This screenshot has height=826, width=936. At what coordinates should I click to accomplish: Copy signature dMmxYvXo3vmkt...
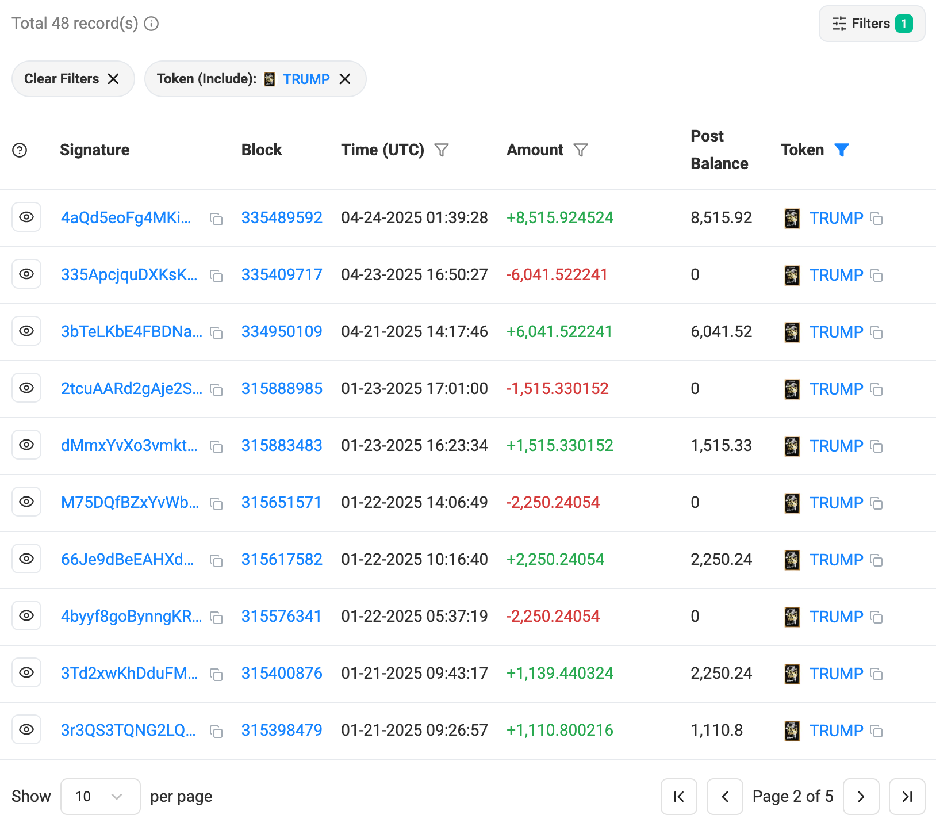pyautogui.click(x=216, y=447)
